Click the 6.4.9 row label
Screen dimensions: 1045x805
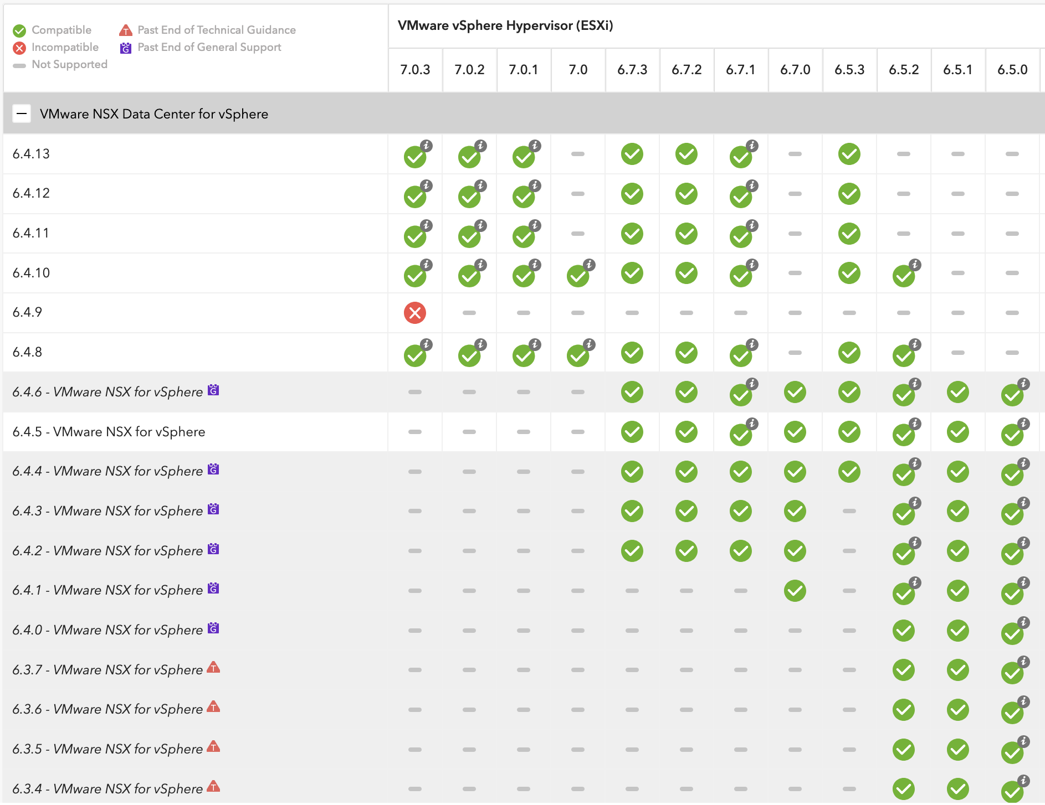27,312
